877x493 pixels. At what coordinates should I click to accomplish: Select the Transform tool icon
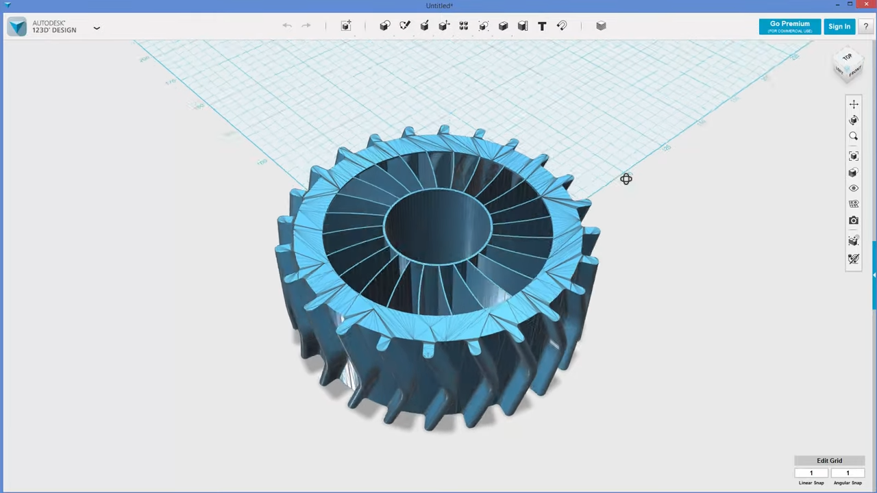(x=346, y=26)
